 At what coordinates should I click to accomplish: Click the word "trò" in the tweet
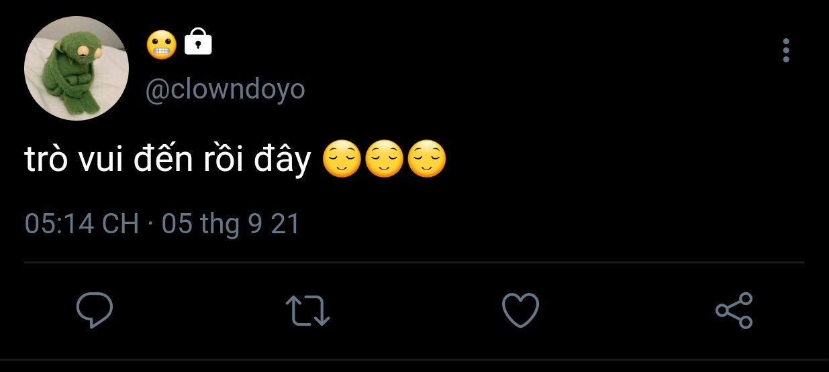tap(48, 160)
